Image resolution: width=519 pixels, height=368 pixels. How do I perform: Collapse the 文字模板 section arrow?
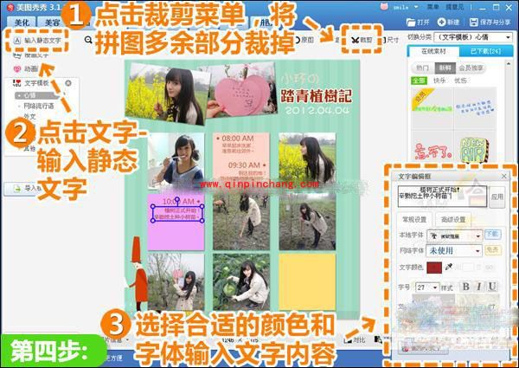(x=68, y=83)
